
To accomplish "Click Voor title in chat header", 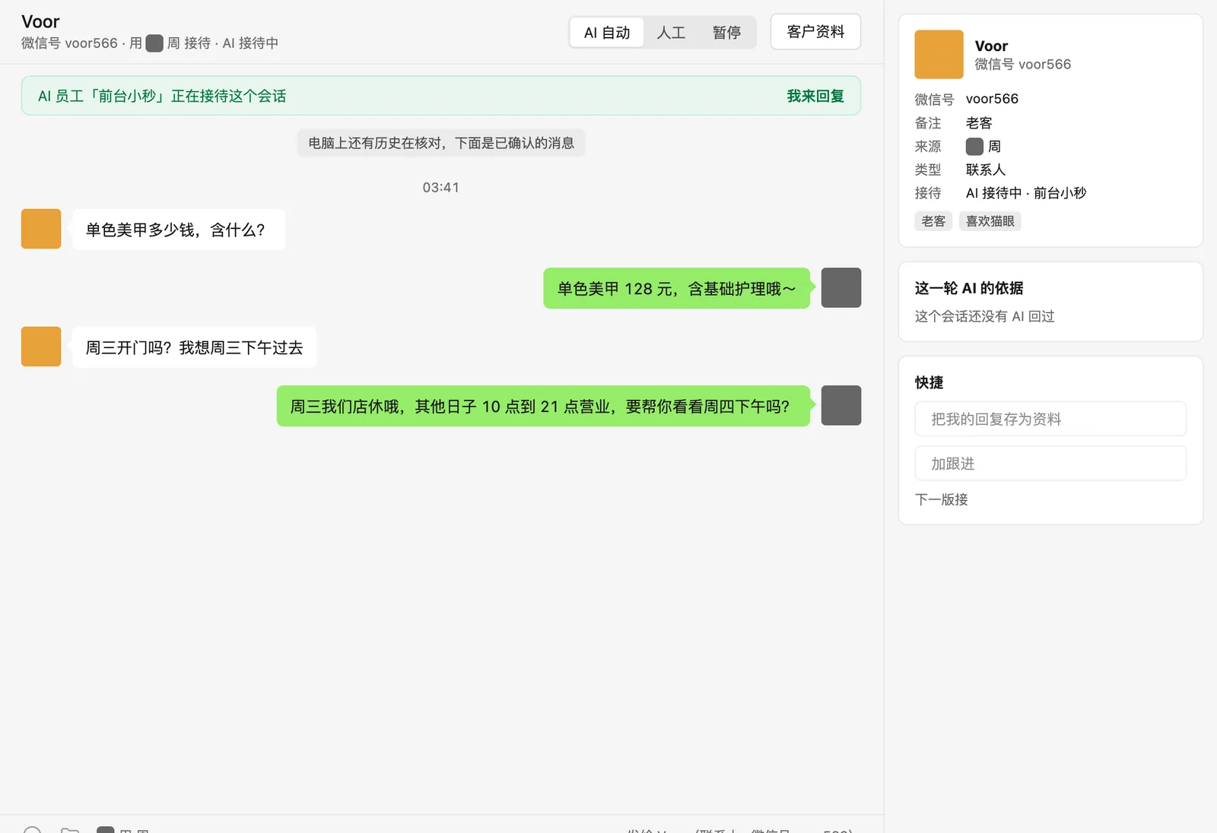I will tap(40, 21).
